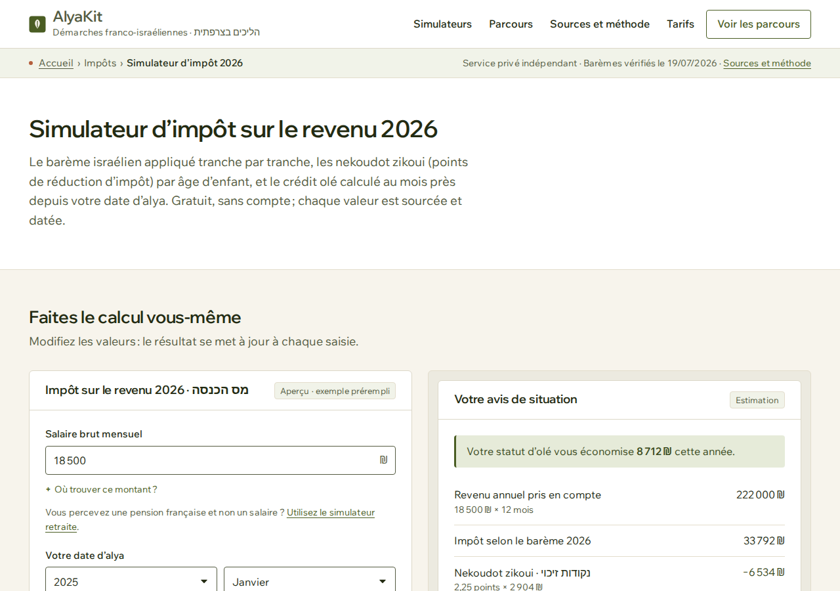The image size is (840, 591).
Task: Open the Sources et méthode link in the status strip
Action: coord(767,64)
